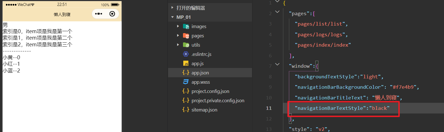Screen dimensions: 444x132
Task: Open the mini program three-dots menu
Action: point(99,14)
